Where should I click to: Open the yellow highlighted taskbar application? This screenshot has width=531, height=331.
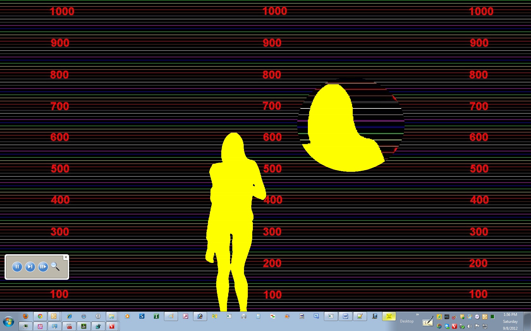click(389, 316)
